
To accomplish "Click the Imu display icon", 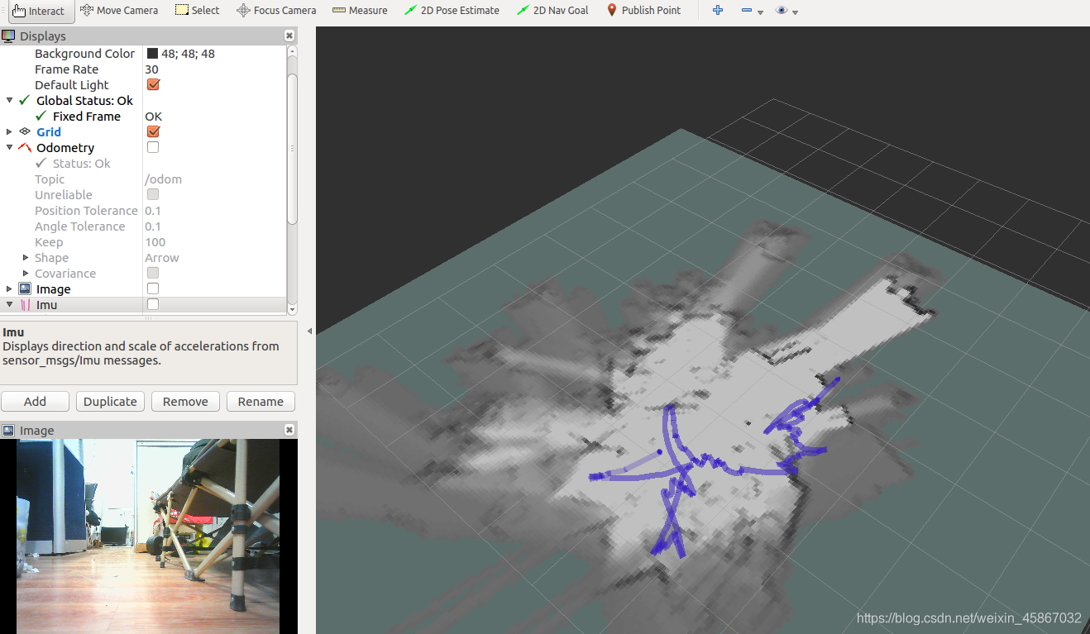I will (x=25, y=304).
